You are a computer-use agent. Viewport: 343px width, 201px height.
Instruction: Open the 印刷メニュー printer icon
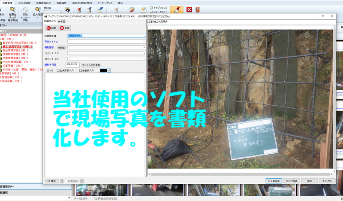click(25, 9)
